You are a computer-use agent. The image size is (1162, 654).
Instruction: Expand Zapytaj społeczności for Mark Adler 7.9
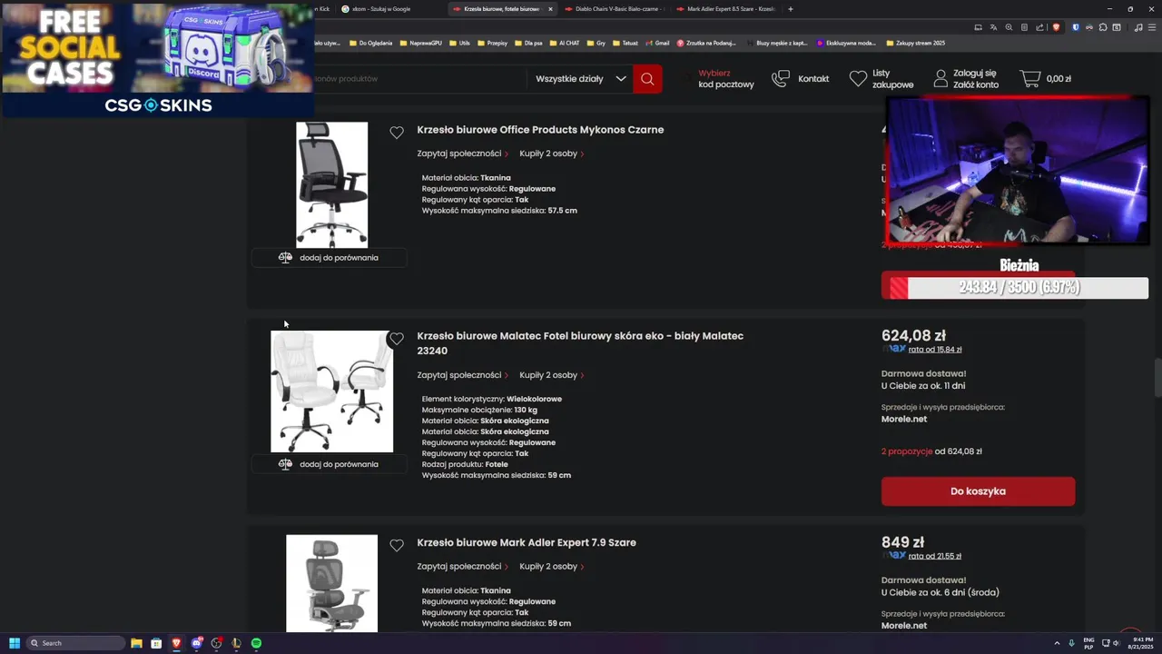[x=462, y=567]
